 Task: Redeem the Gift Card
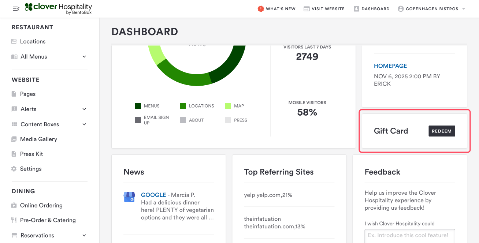(x=442, y=131)
